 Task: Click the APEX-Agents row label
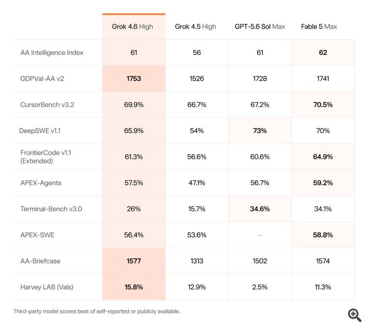pos(41,183)
